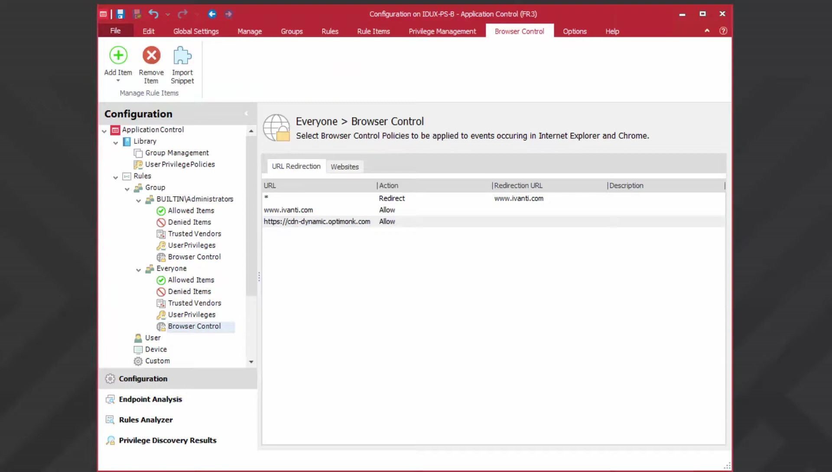Click the Save As icon in title bar

(137, 14)
